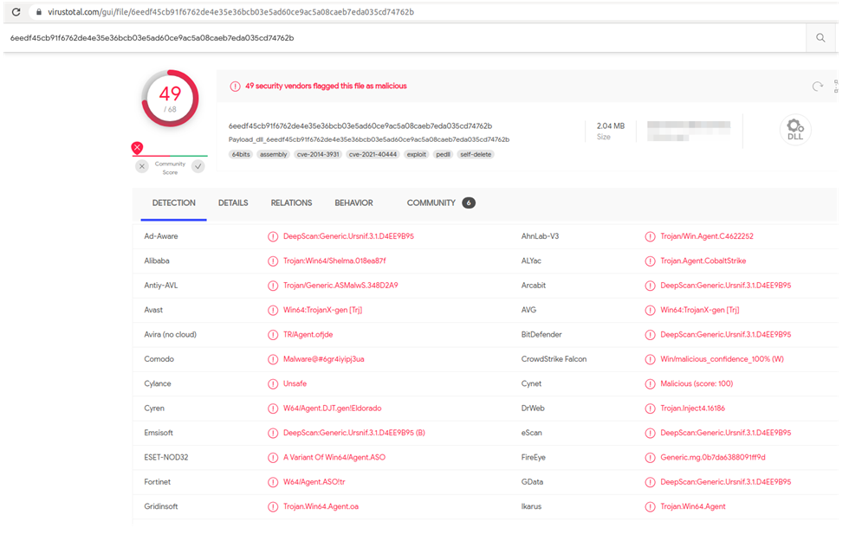This screenshot has height=534, width=849.
Task: Click warning icon in the Cynet row
Action: (x=650, y=383)
